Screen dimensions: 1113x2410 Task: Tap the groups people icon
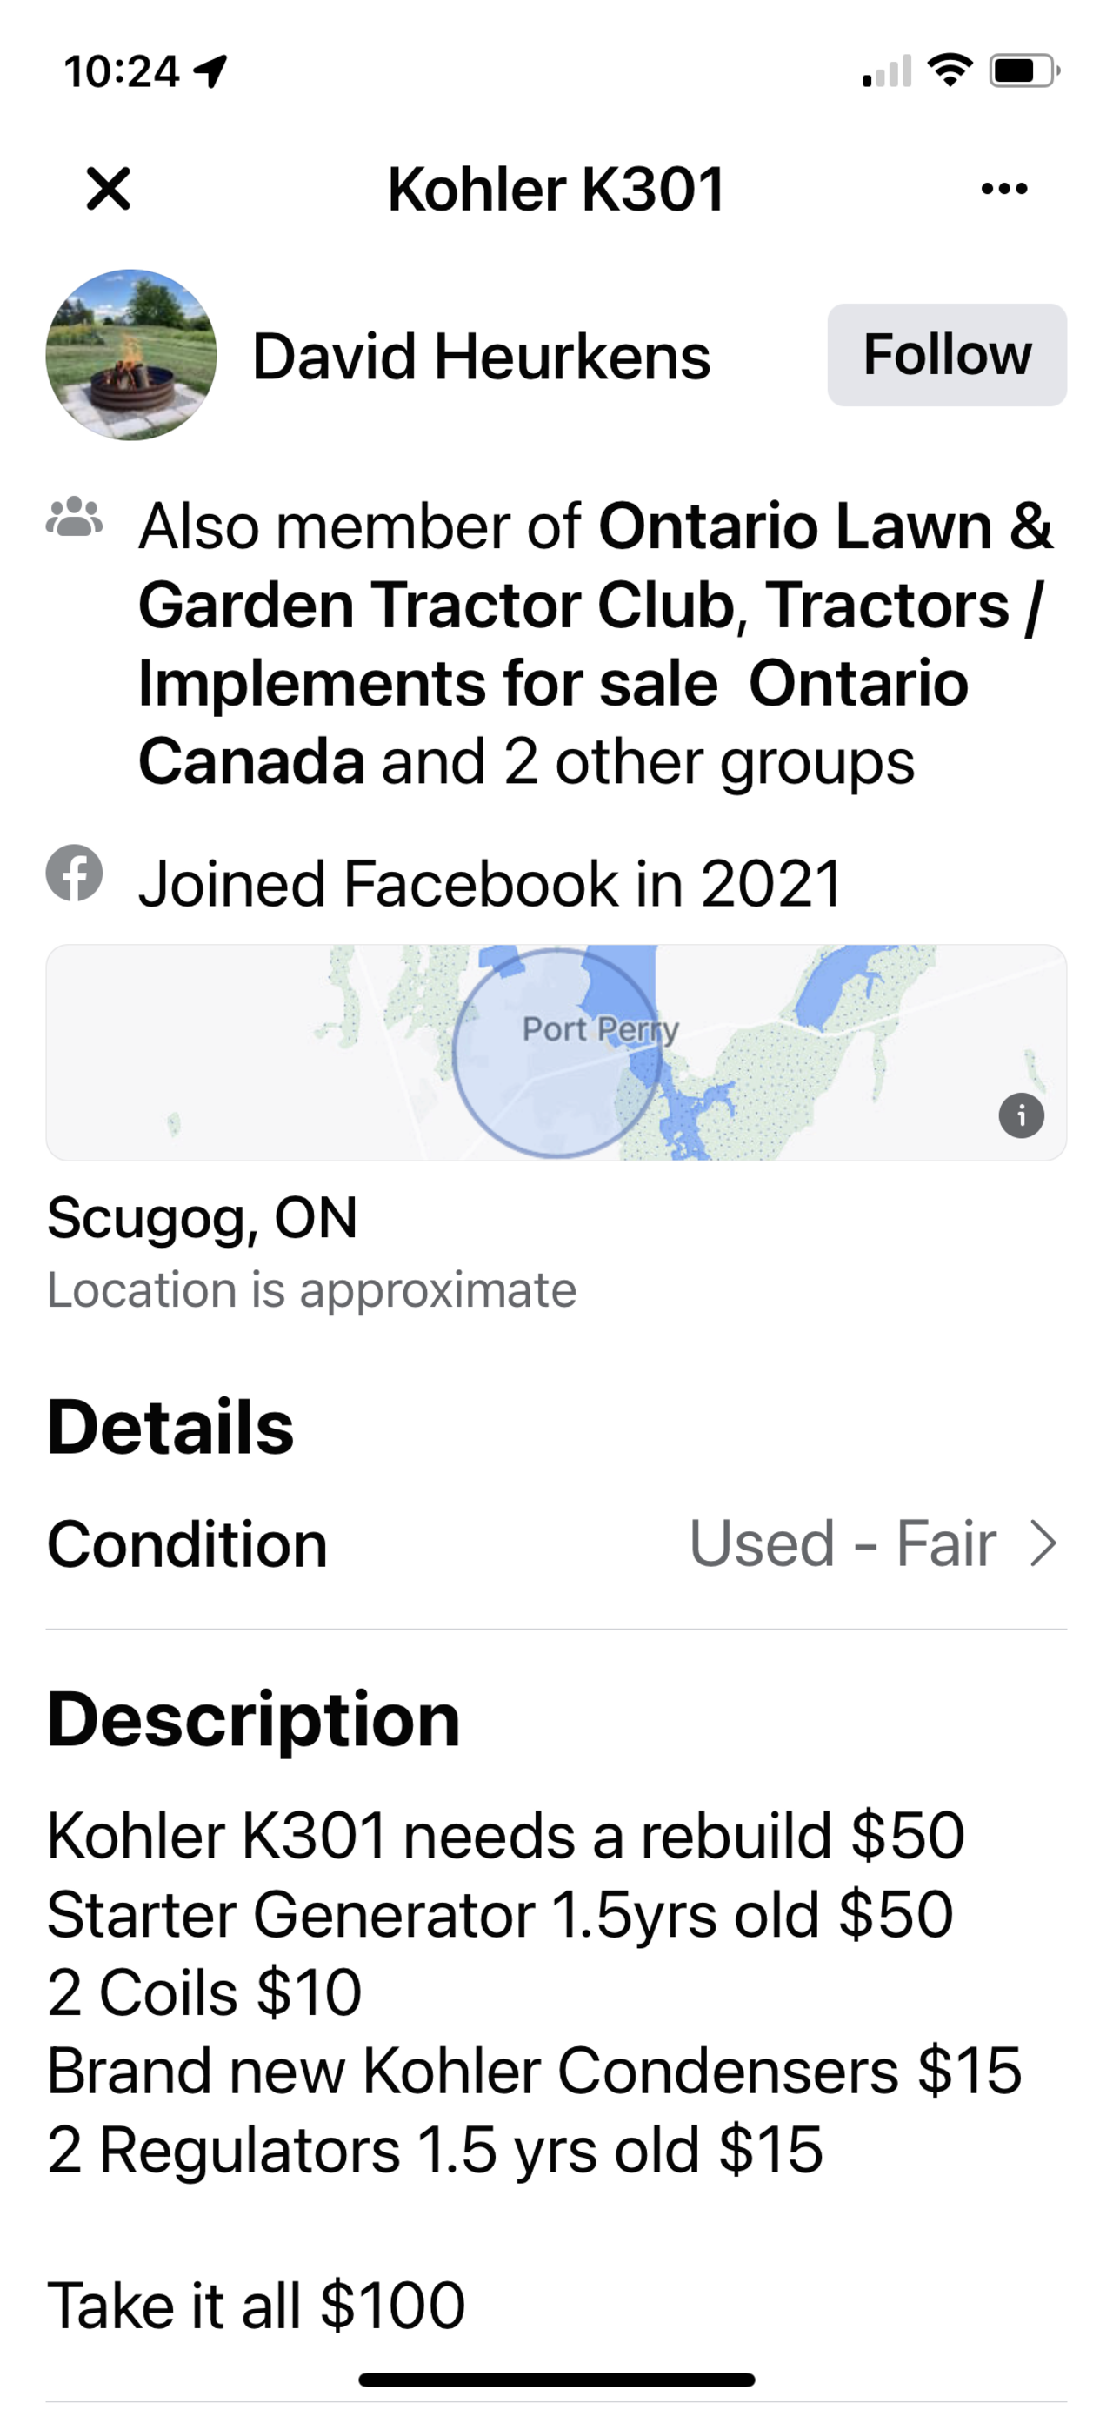[x=75, y=518]
